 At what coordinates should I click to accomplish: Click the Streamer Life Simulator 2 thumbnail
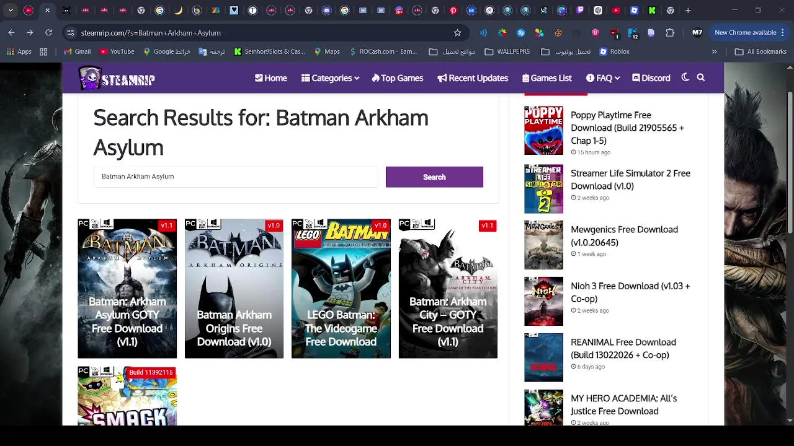[x=543, y=189]
